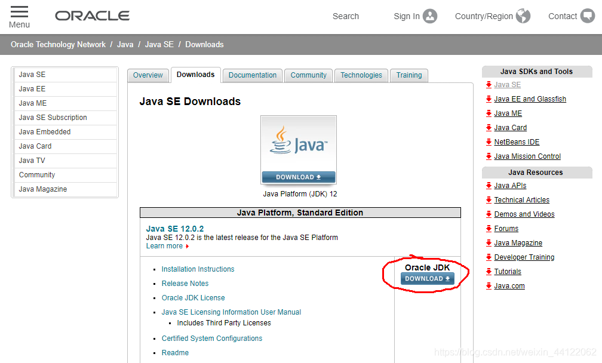The width and height of the screenshot is (602, 363).
Task: Click the Oracle JDK DOWNLOAD button
Action: click(x=428, y=279)
